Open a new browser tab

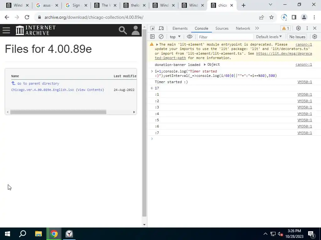(243, 5)
